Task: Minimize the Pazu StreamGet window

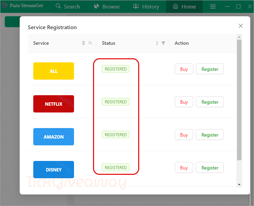Action: 227,6
